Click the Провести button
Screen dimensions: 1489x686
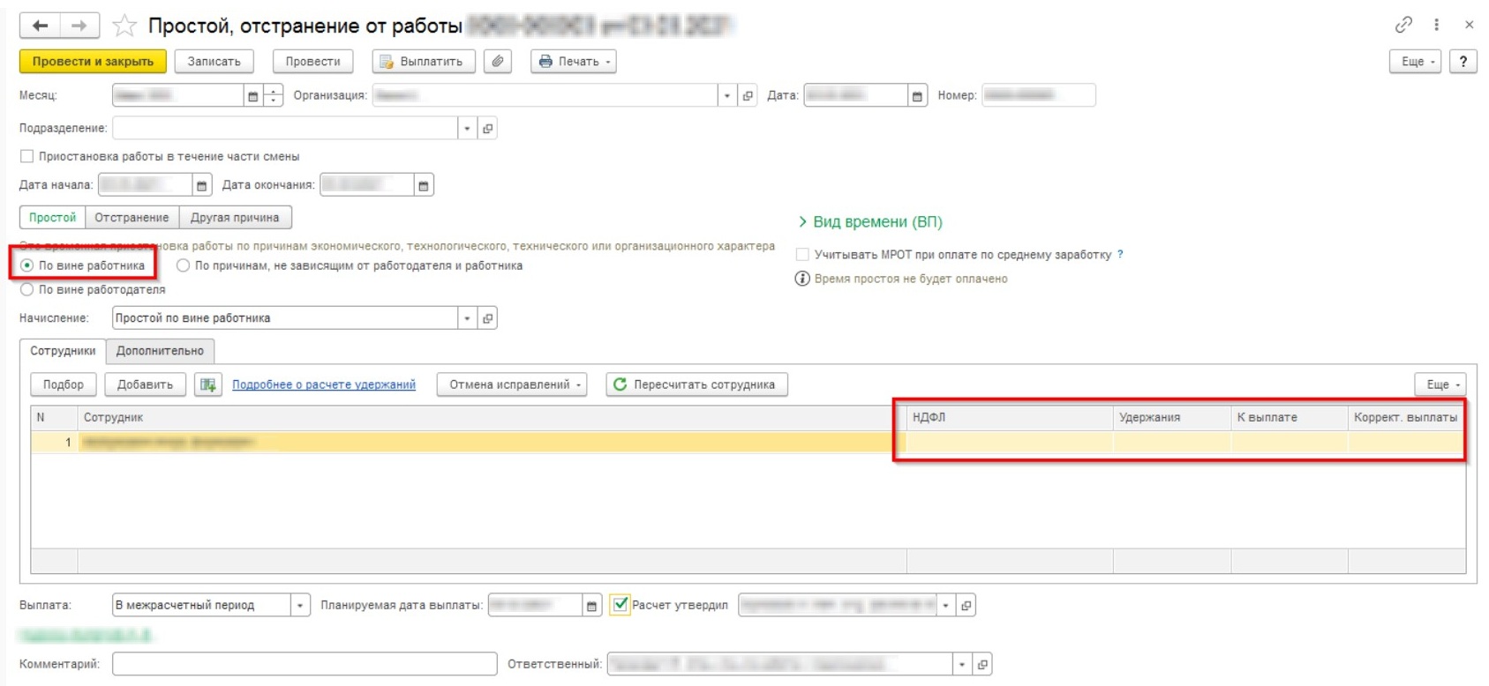pyautogui.click(x=312, y=62)
